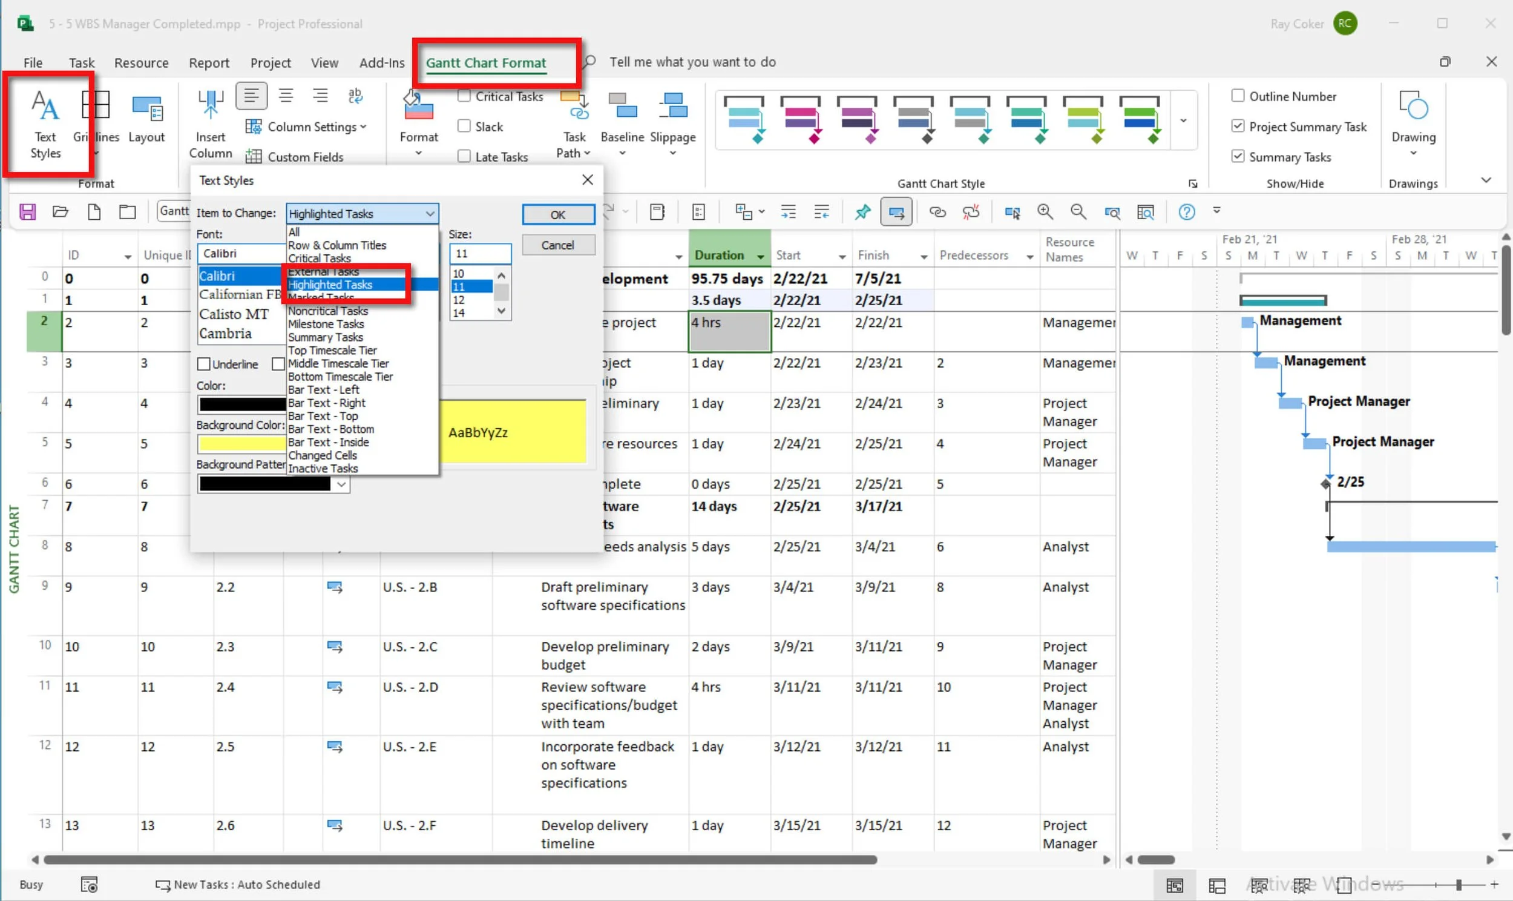Click the macro recording icon in status bar
This screenshot has height=901, width=1513.
coord(89,885)
